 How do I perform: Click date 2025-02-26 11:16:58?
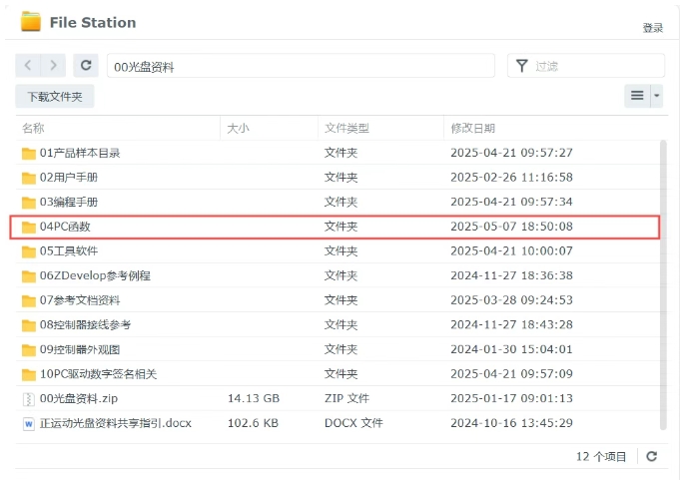(511, 178)
